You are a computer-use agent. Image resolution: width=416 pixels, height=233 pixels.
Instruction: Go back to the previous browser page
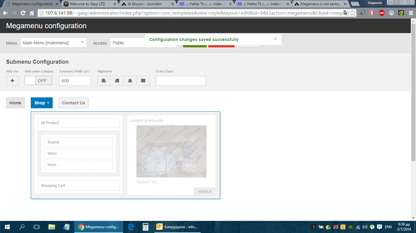[x=5, y=13]
